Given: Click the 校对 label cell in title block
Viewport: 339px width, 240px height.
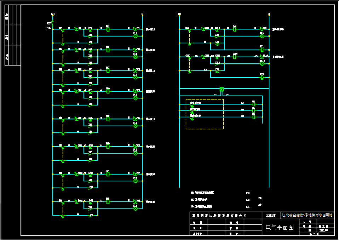Looking at the screenshot, I should (x=235, y=223).
